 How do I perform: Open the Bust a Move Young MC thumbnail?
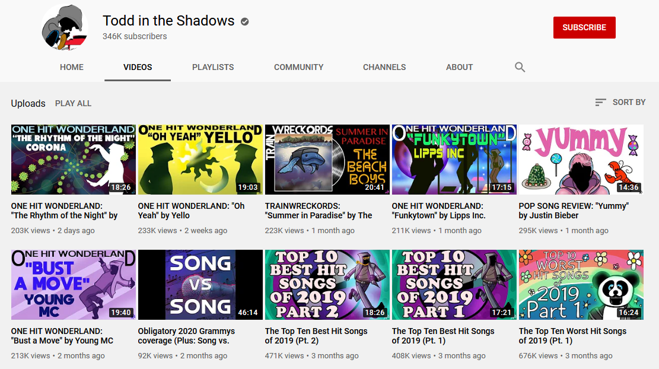pos(74,285)
